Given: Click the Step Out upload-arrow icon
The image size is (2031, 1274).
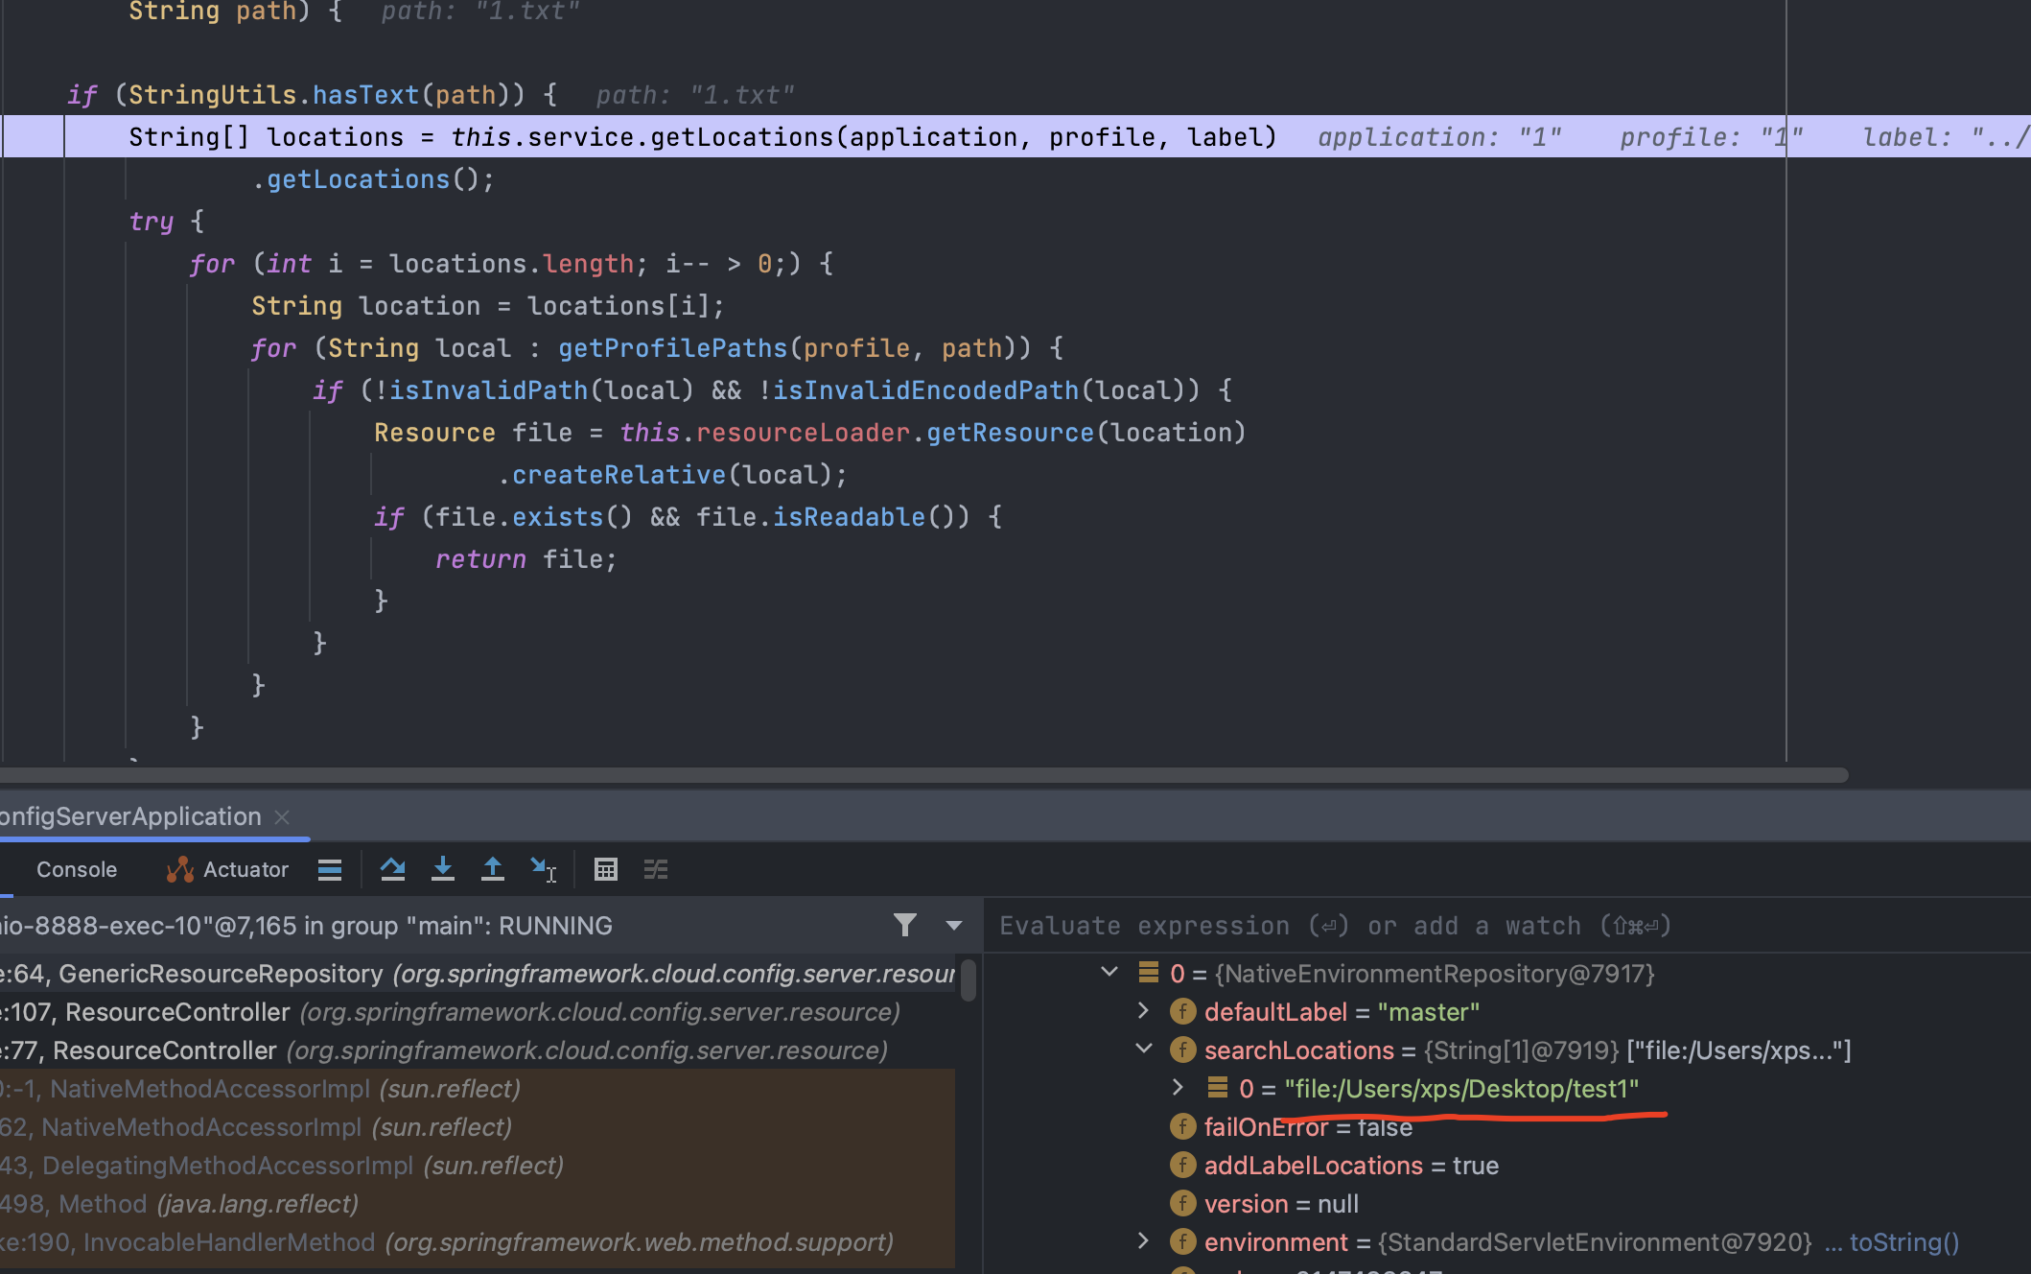Looking at the screenshot, I should click(x=492, y=869).
